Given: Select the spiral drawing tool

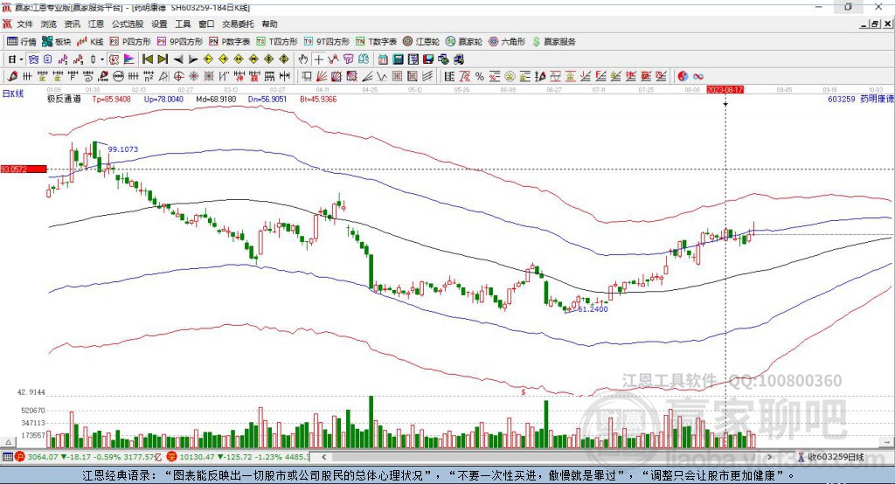Looking at the screenshot, I should pos(88,77).
